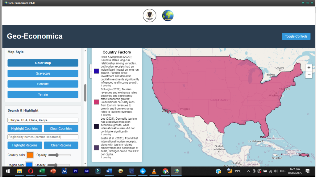Click the Geo-Economica globe logo in header
The image size is (316, 177).
click(x=168, y=16)
